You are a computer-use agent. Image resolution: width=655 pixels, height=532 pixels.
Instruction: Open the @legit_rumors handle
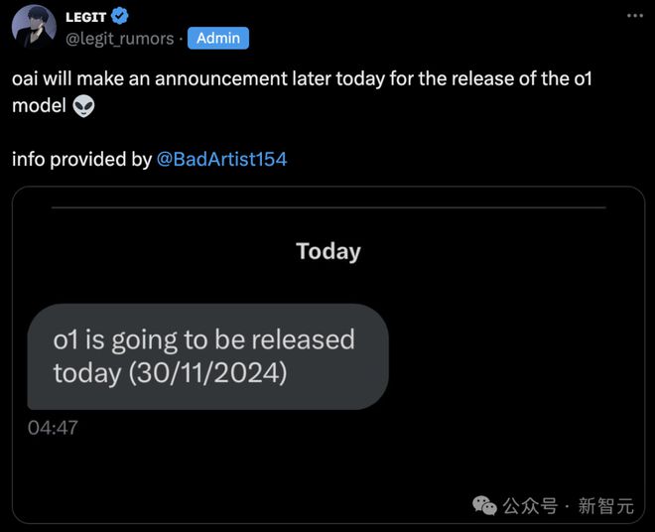pyautogui.click(x=119, y=39)
